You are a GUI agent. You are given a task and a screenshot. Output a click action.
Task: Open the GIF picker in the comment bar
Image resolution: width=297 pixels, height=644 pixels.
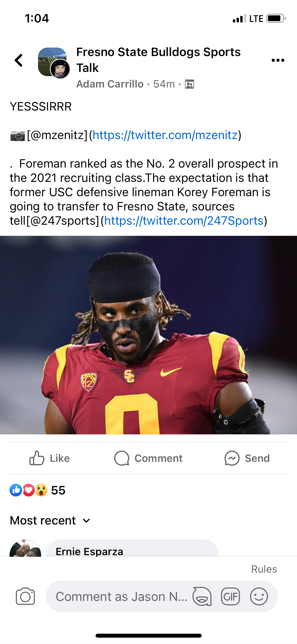tap(230, 596)
